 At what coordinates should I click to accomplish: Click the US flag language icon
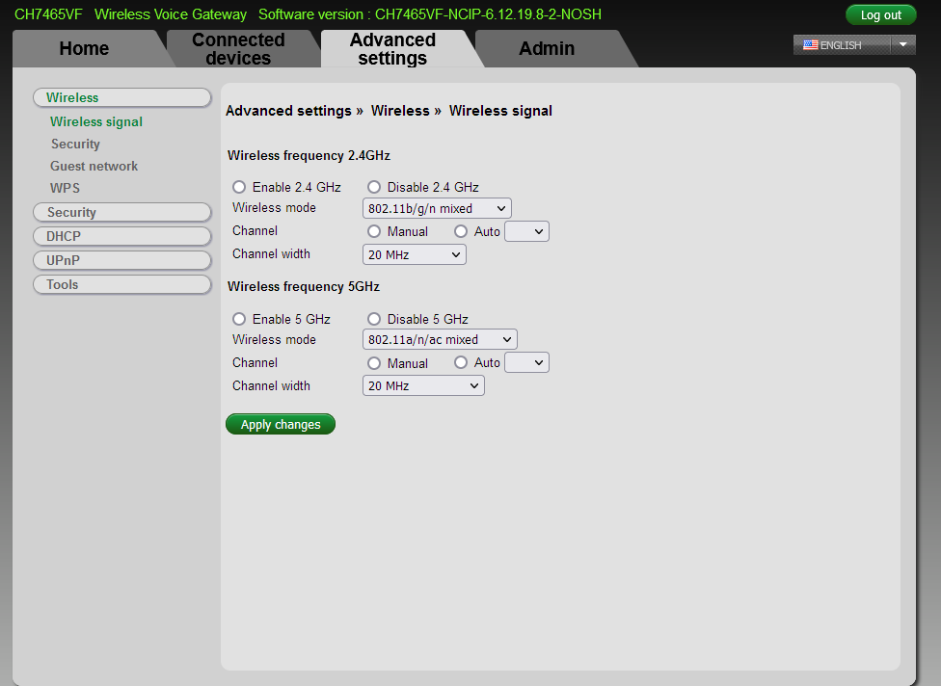[810, 45]
